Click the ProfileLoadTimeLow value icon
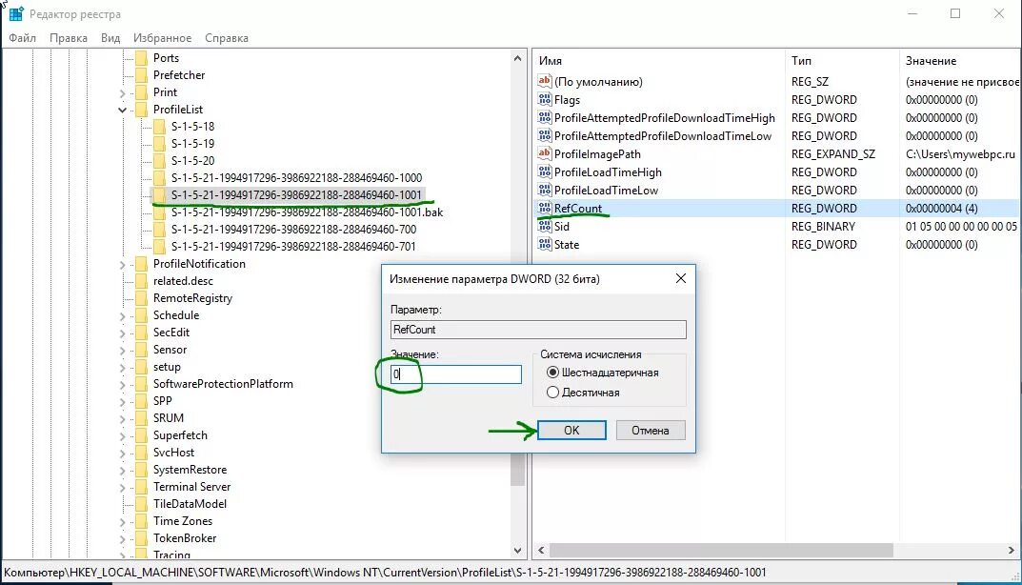Viewport: 1022px width, 585px height. [544, 191]
